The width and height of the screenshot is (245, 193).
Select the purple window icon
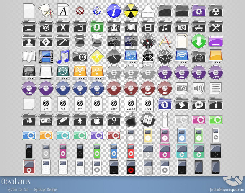pyautogui.click(x=216, y=41)
